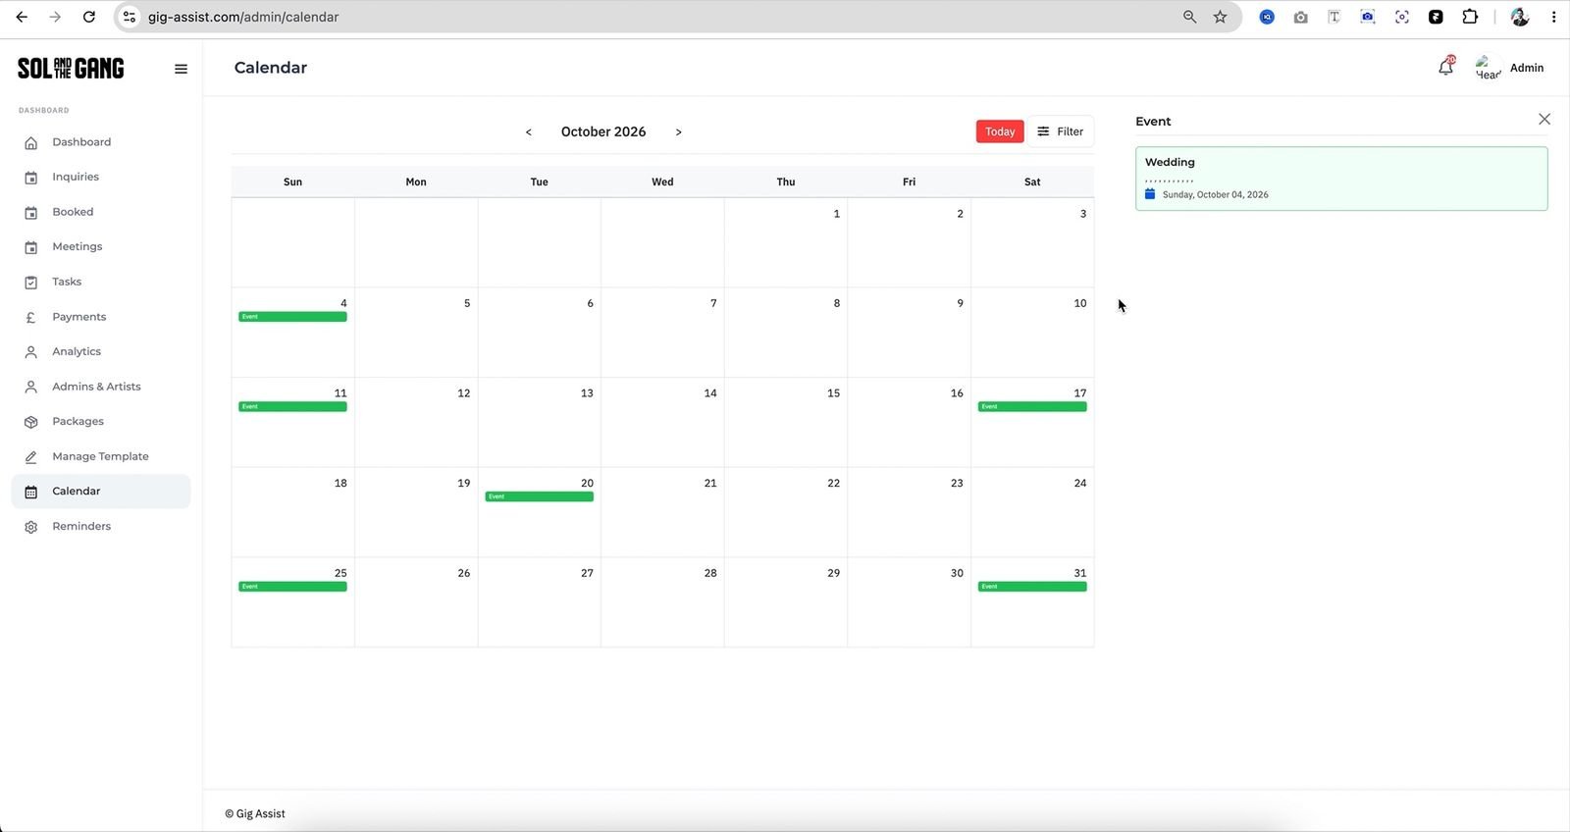The image size is (1570, 832).
Task: Toggle the sidebar hamburger menu
Action: point(181,69)
